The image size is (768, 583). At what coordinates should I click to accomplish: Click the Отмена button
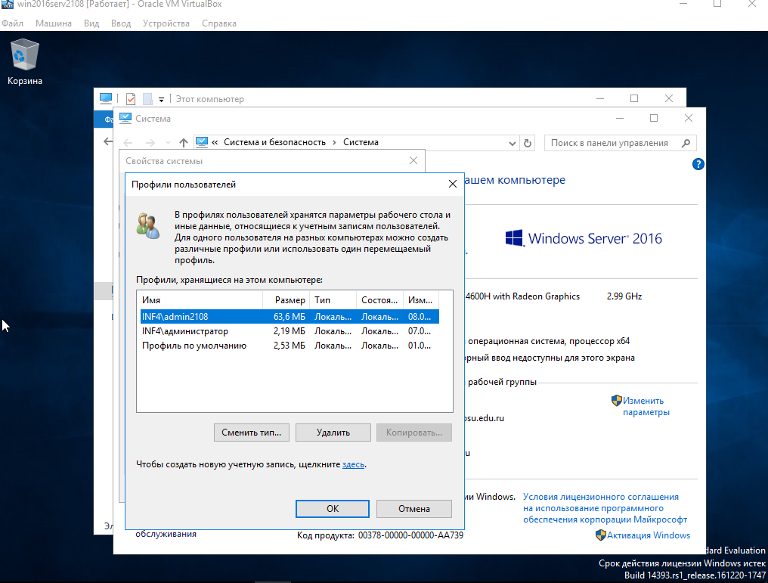[x=414, y=509]
